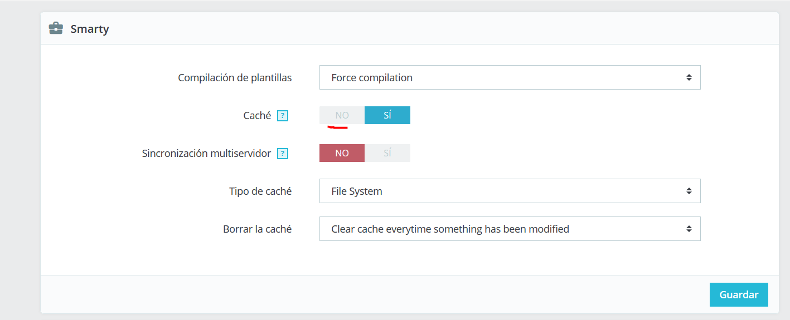Open the Tipo de caché dropdown
Viewport: 790px width, 320px height.
pos(510,191)
